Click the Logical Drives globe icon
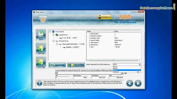This screenshot has height=99, width=177. 57,35
